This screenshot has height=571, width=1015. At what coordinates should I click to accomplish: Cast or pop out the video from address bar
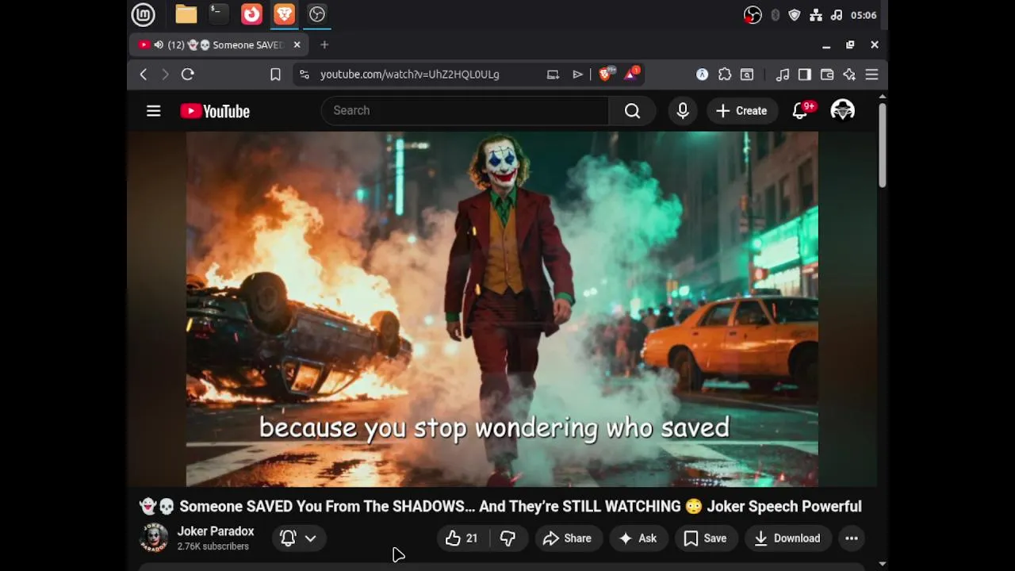pyautogui.click(x=553, y=75)
